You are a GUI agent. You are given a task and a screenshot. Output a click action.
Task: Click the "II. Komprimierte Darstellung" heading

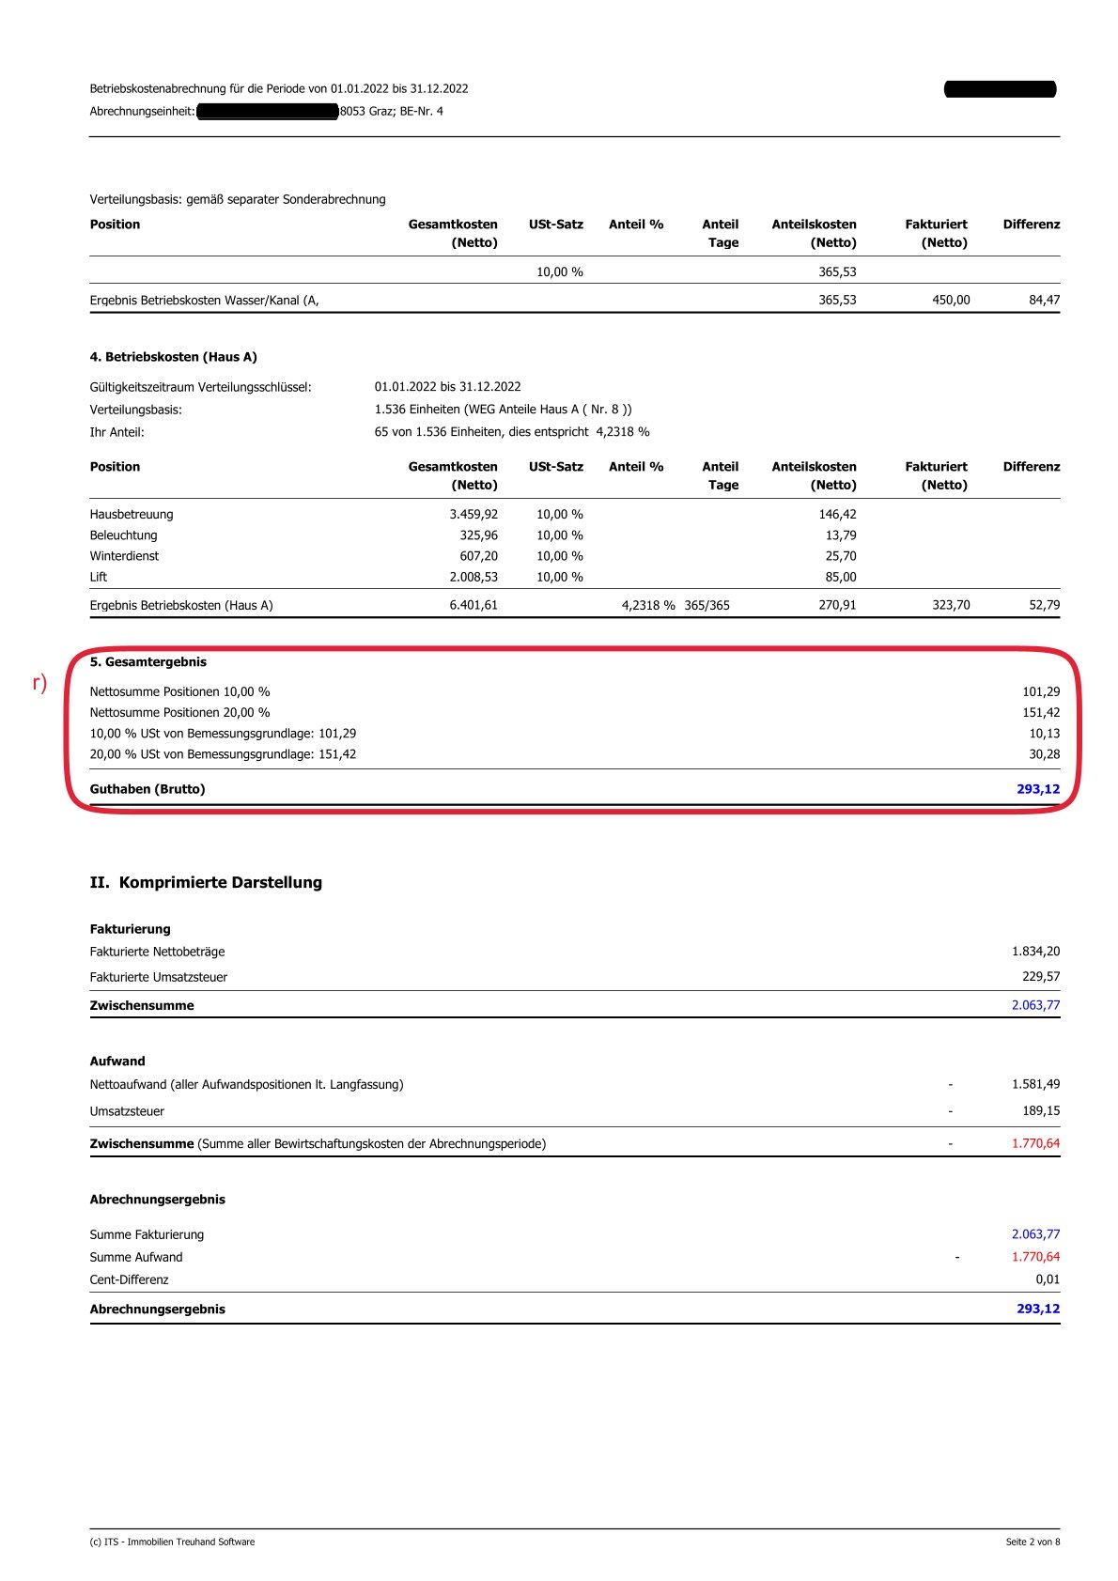(206, 882)
